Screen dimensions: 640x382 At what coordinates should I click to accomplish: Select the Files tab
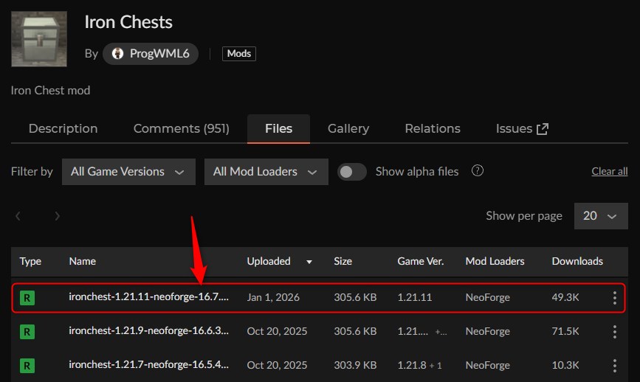point(278,128)
